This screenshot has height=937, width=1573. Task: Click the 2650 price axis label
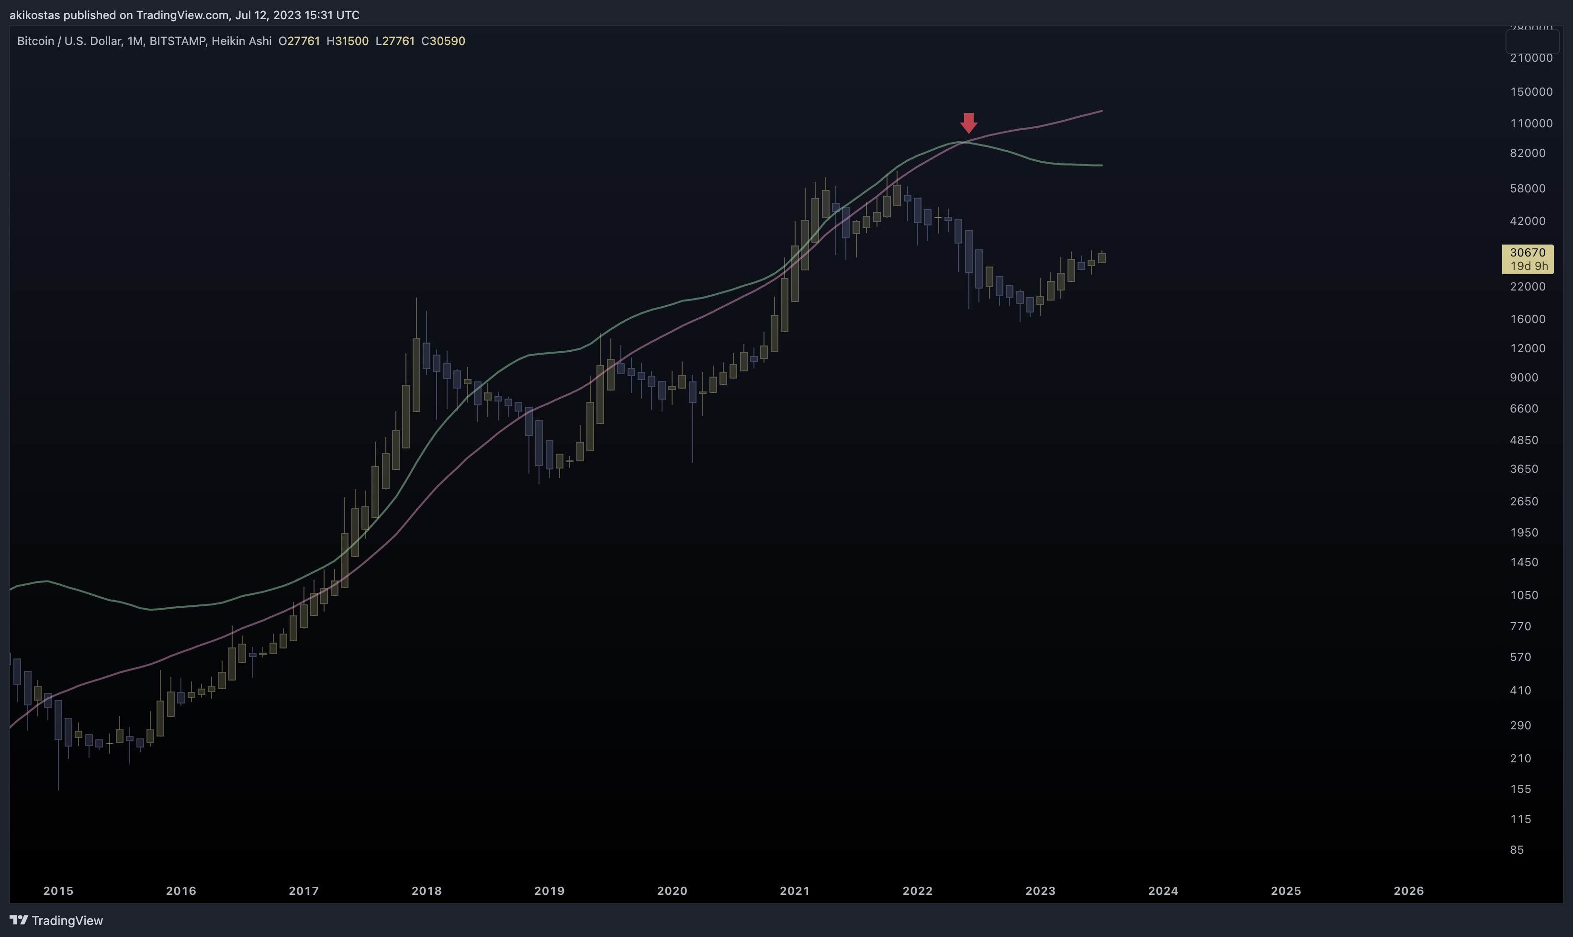(x=1524, y=502)
